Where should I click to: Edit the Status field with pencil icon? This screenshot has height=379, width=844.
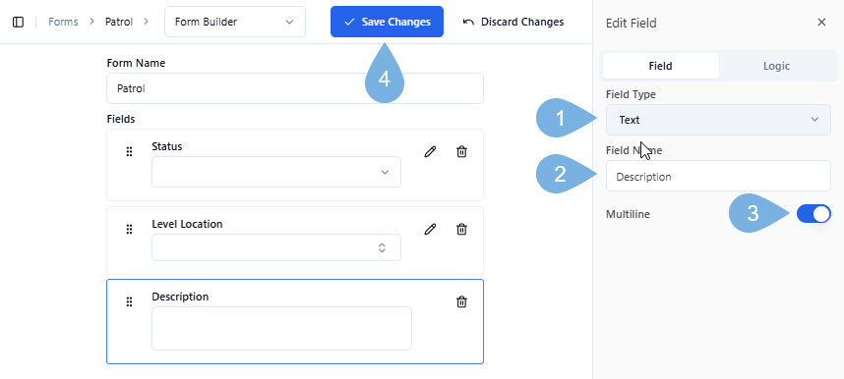point(430,151)
